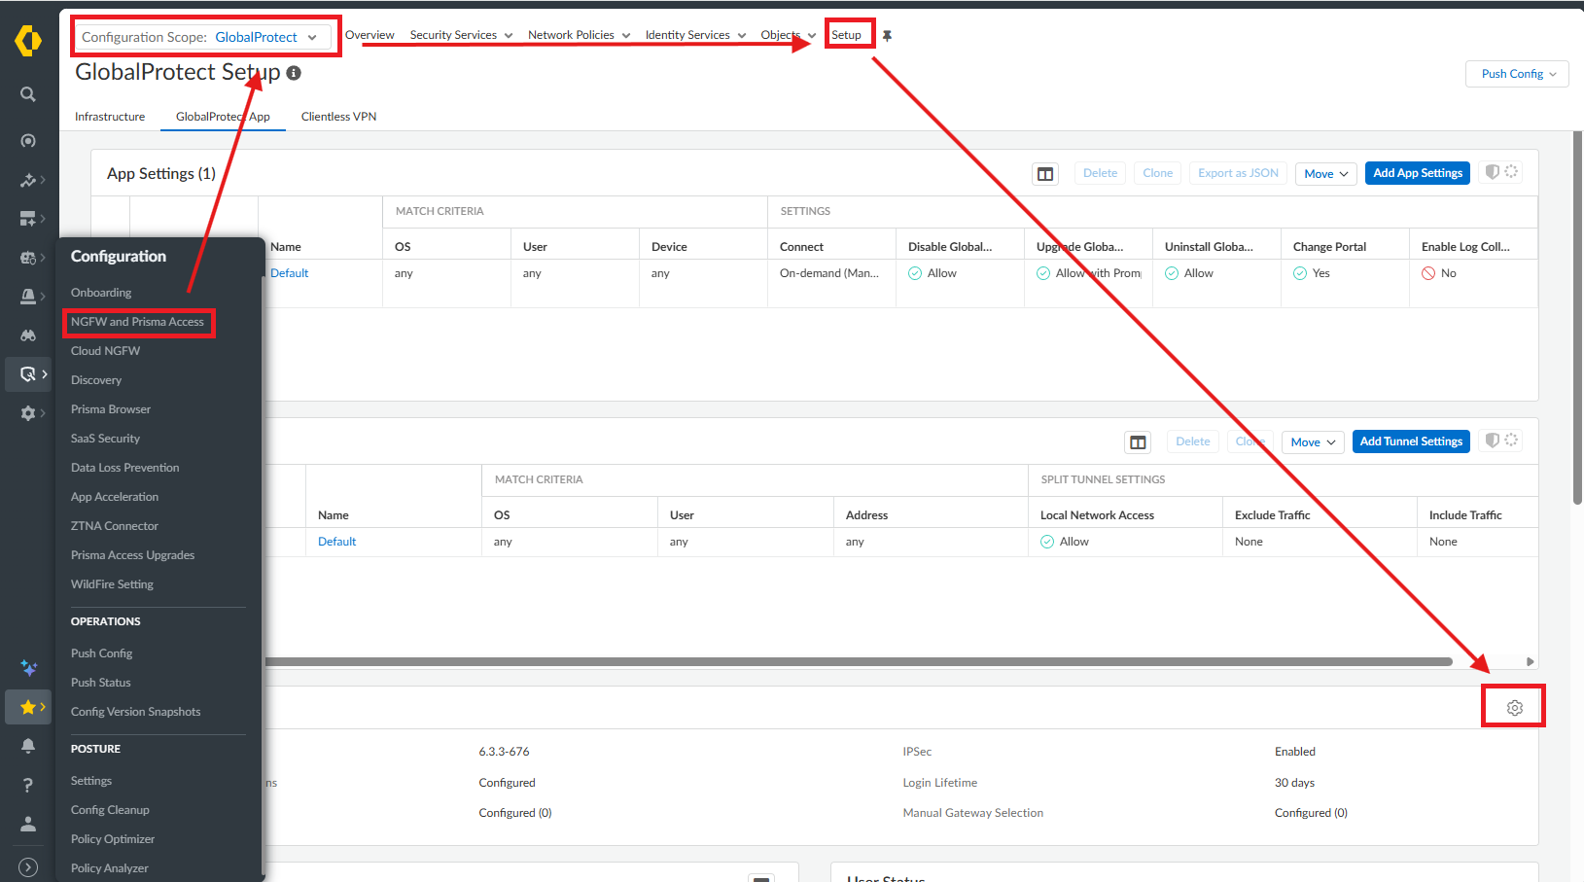Open the user profile icon
1584x882 pixels.
pyautogui.click(x=28, y=825)
